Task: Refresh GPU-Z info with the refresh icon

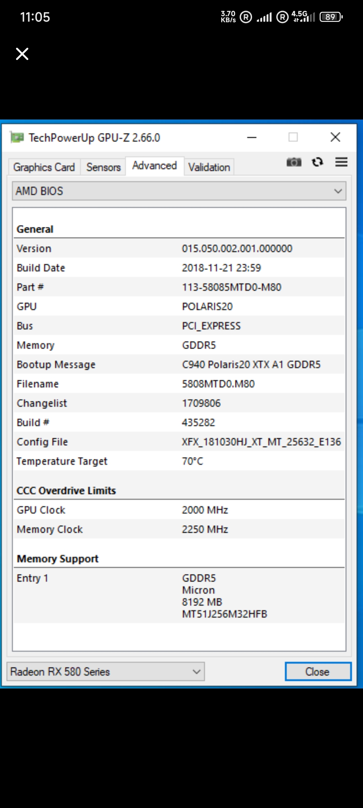Action: [x=318, y=162]
